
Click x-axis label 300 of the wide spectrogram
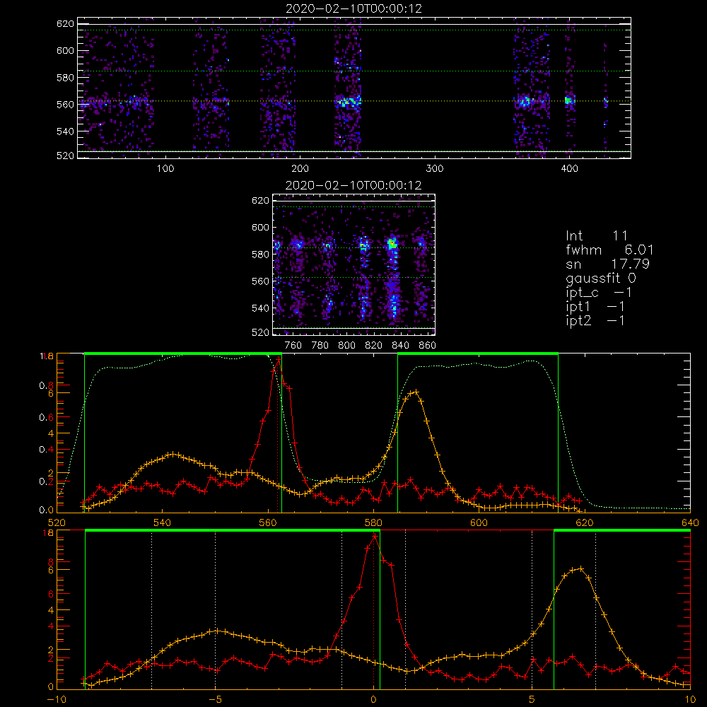tap(435, 169)
